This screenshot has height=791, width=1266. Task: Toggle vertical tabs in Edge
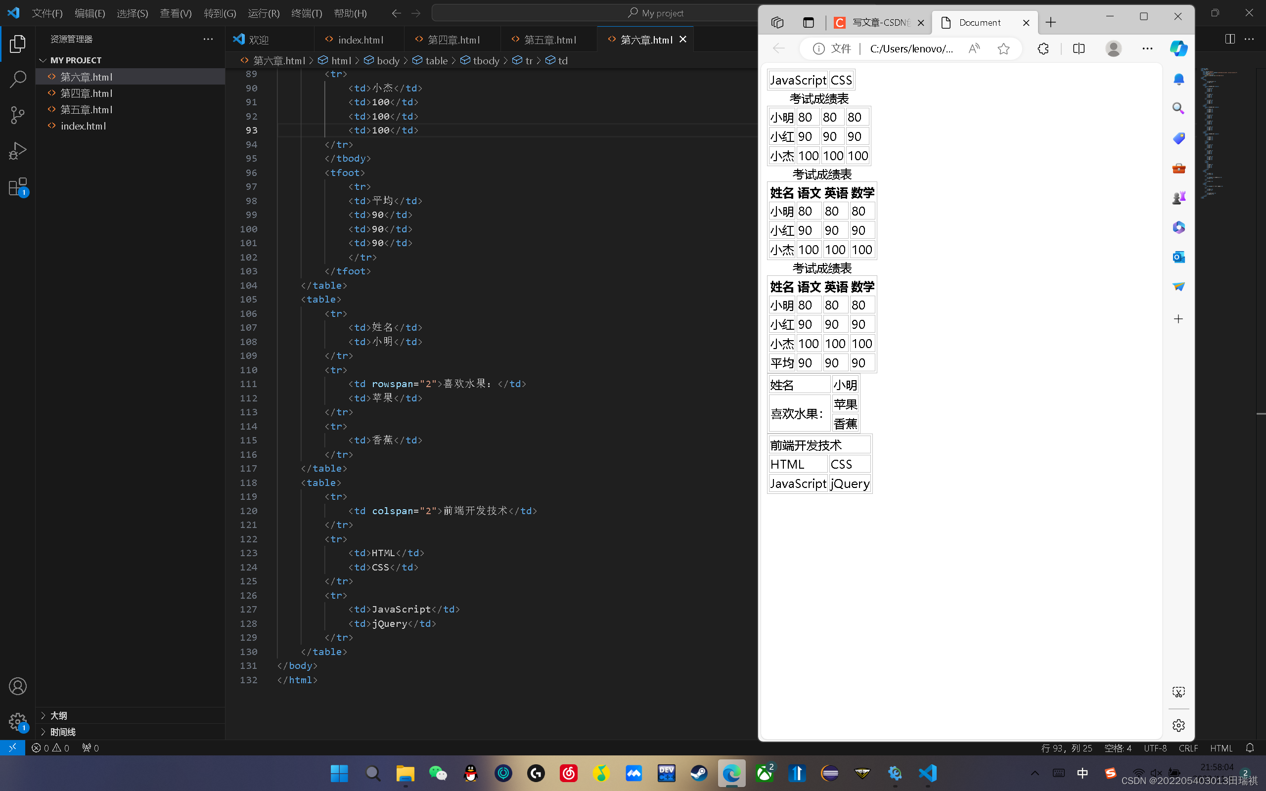point(808,22)
